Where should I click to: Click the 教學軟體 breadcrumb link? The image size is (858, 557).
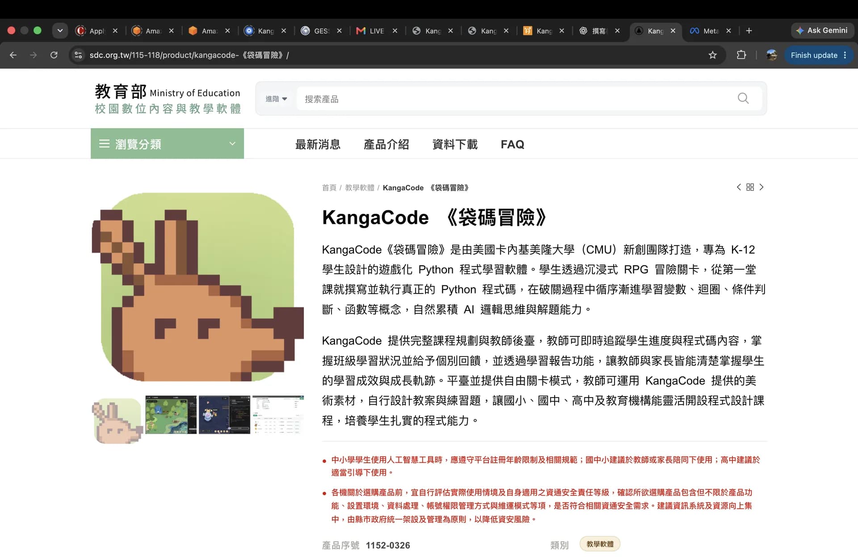coord(359,188)
